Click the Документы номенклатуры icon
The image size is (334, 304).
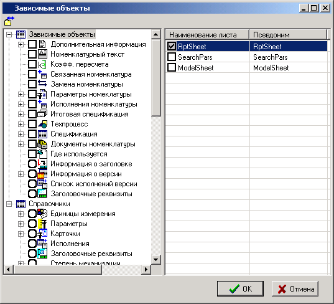tap(42, 145)
